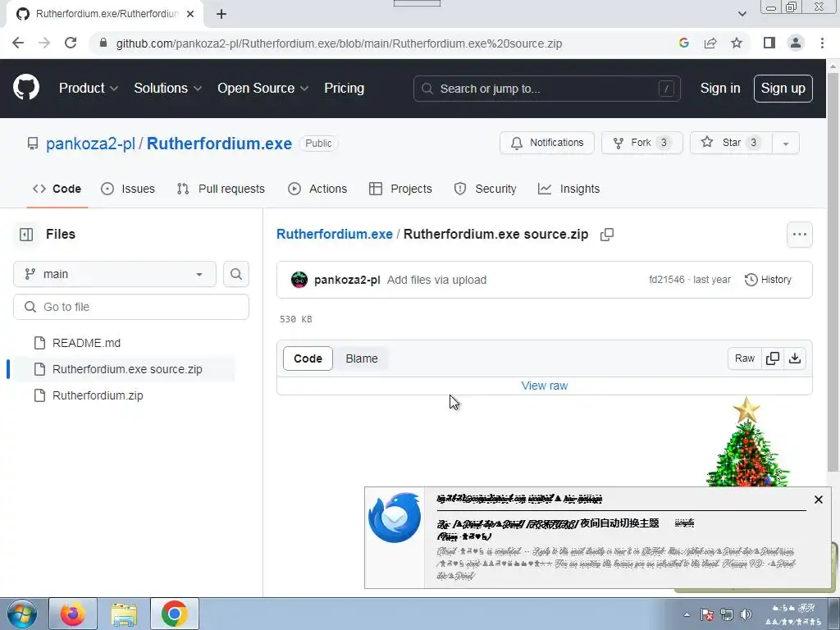Click the Google icon in address bar

pos(684,43)
